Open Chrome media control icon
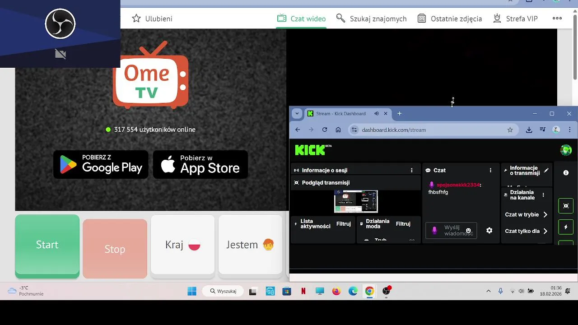Viewport: 578px width, 325px height. [543, 130]
